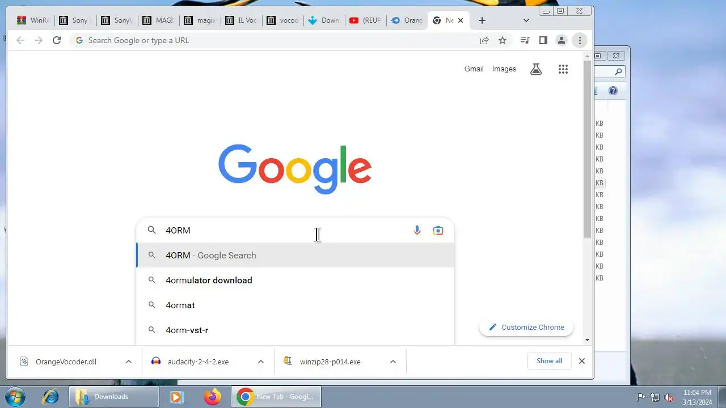
Task: Switch to the lowercase magix tab
Action: coord(200,20)
